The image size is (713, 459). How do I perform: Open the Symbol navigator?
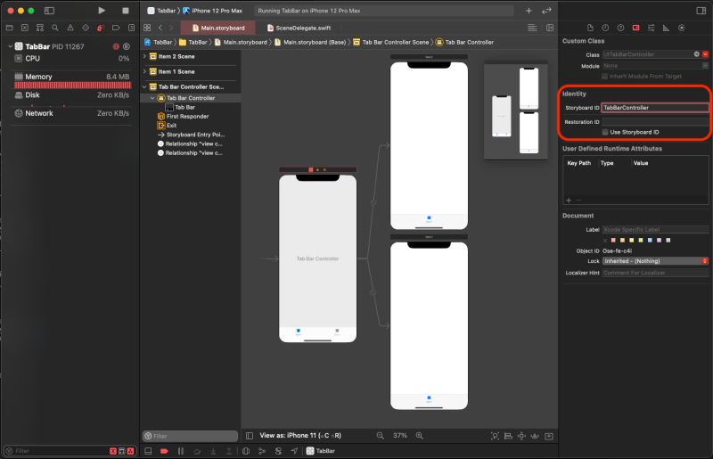40,28
